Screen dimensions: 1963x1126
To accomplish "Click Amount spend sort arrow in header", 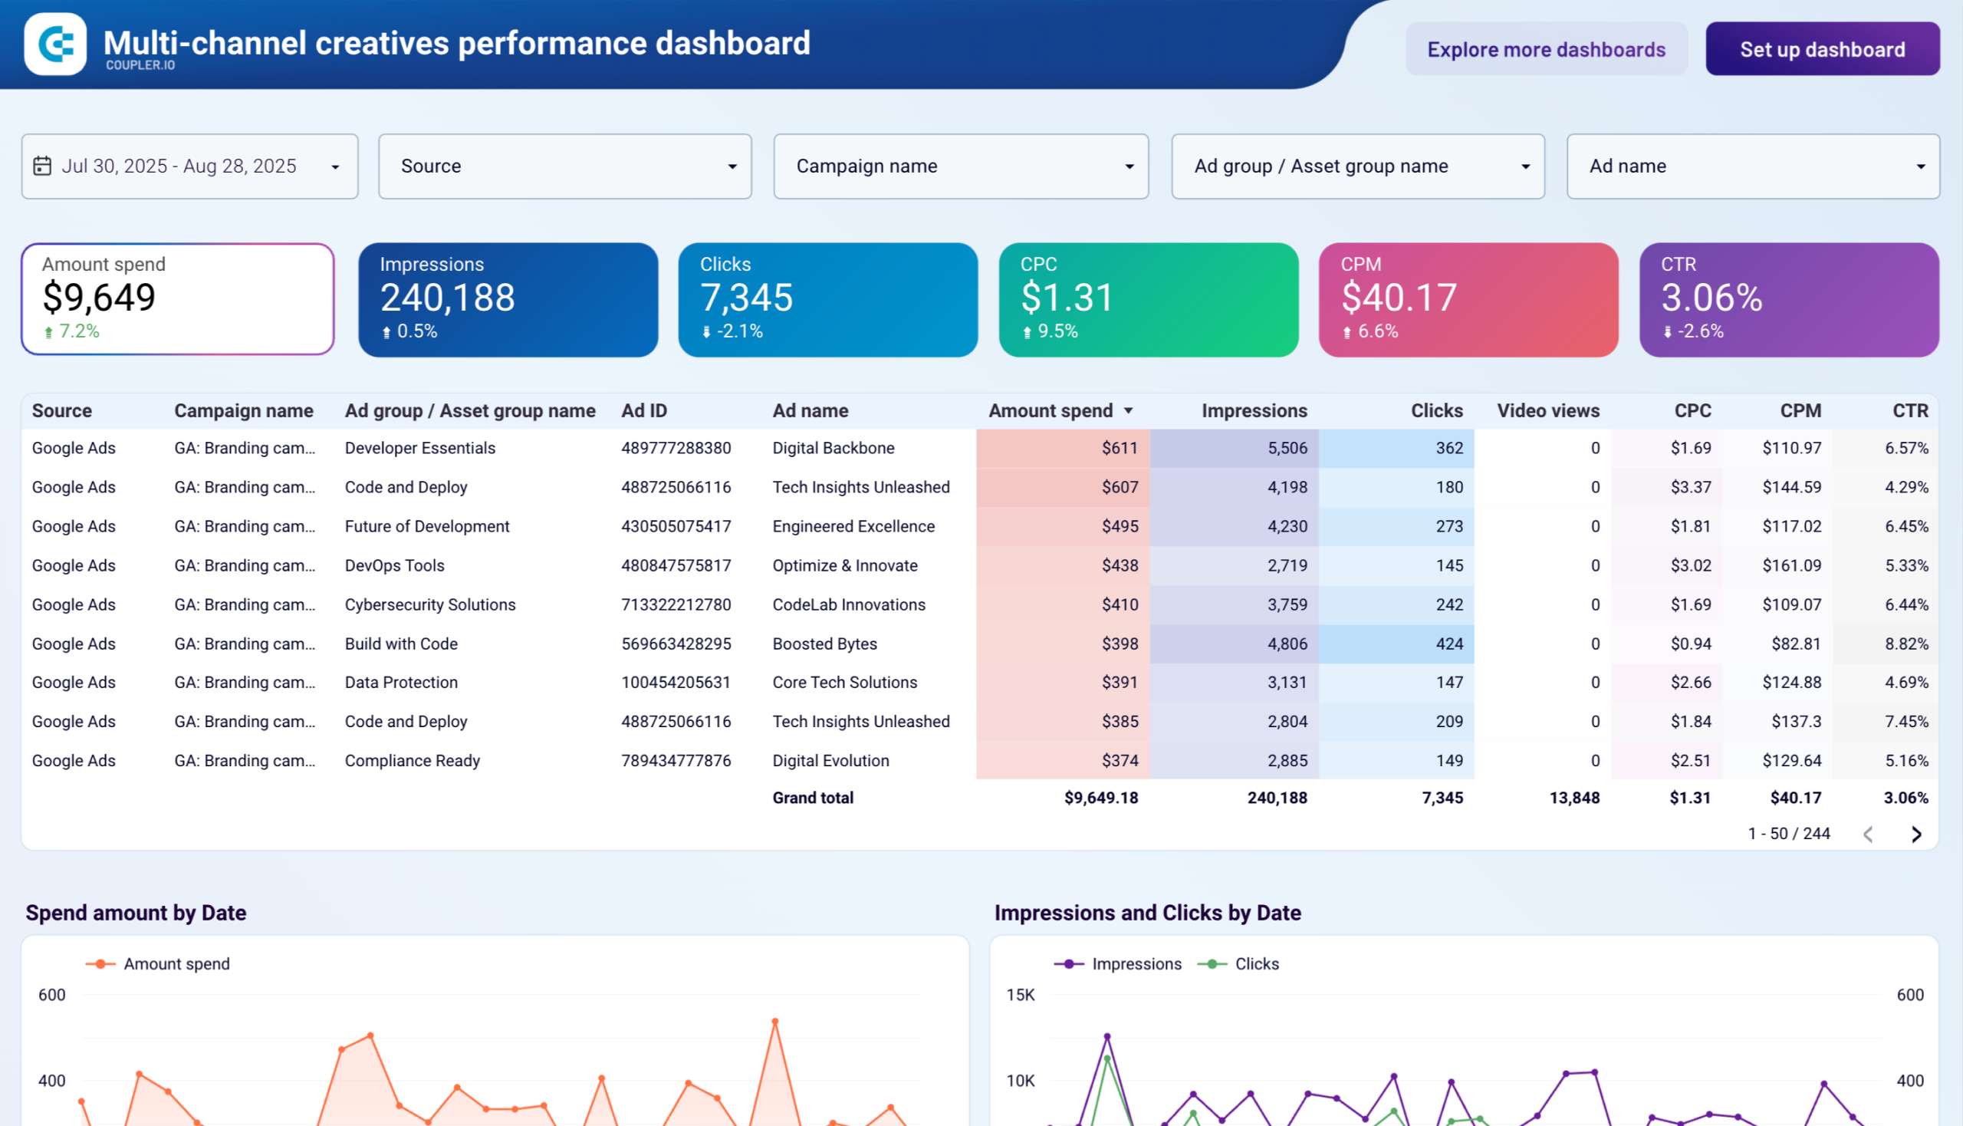I will click(x=1128, y=410).
